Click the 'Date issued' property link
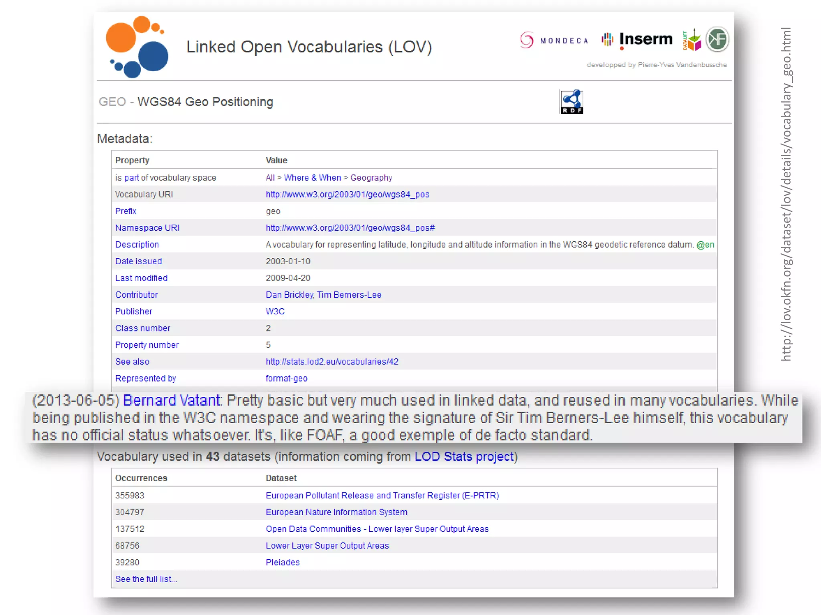Screen dimensions: 821x615 pyautogui.click(x=139, y=261)
